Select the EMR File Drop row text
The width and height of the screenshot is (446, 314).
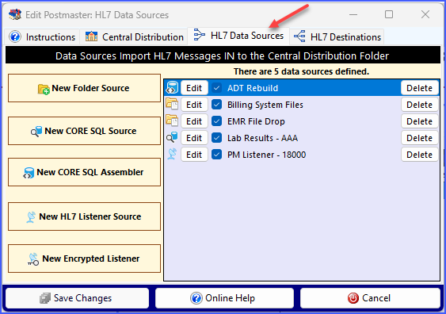point(256,121)
